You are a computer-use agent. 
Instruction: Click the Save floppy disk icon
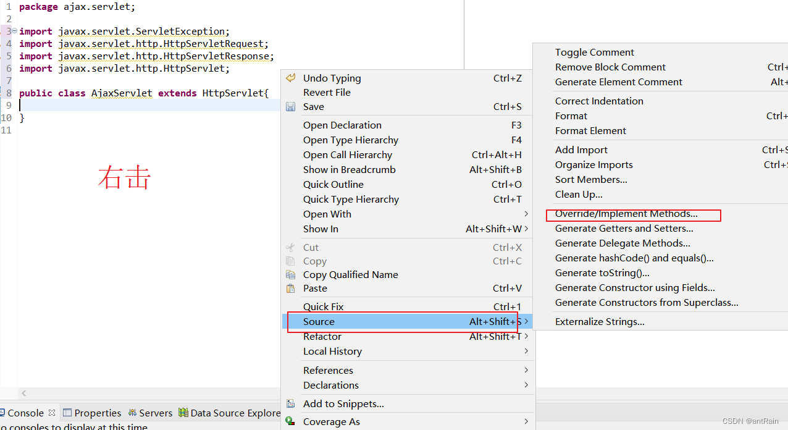click(x=290, y=106)
